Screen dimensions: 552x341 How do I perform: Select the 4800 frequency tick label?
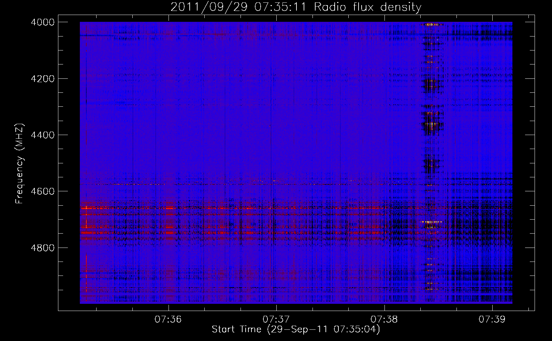[42, 248]
